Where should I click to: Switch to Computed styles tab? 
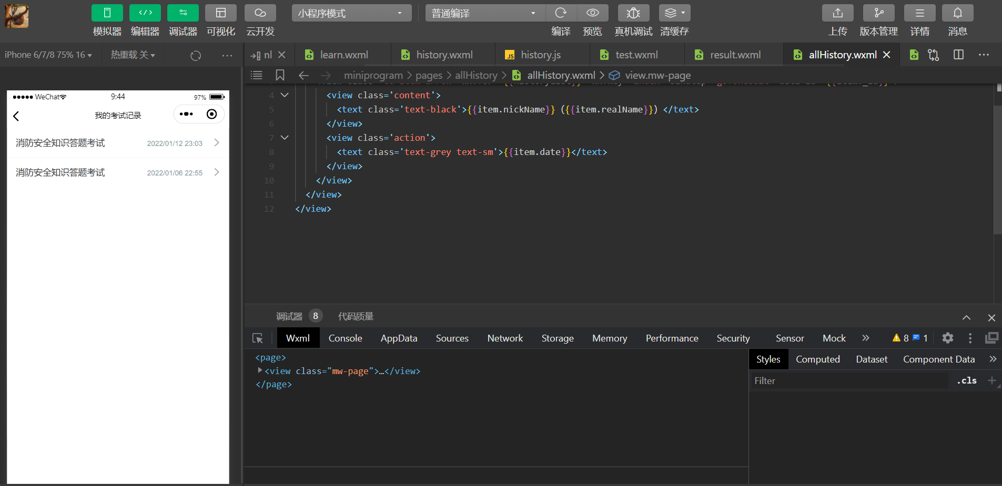coord(818,359)
